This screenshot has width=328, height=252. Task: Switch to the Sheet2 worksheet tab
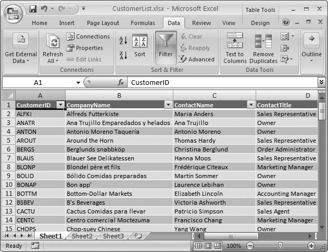(x=82, y=236)
